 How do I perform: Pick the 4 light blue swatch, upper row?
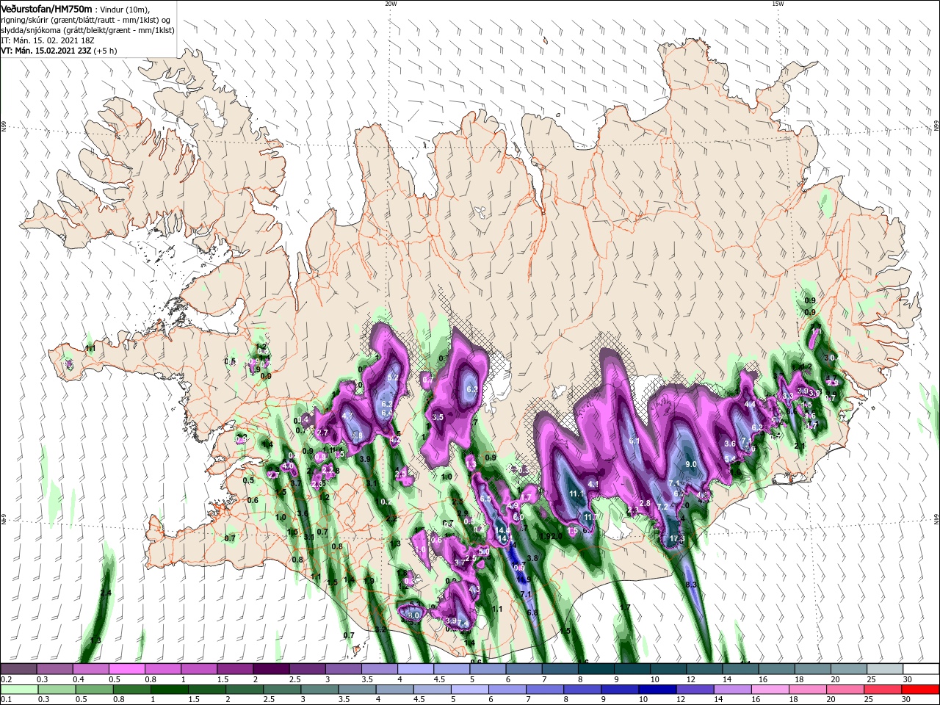tap(415, 669)
